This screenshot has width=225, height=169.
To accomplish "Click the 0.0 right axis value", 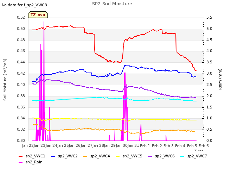I will tap(209, 140).
